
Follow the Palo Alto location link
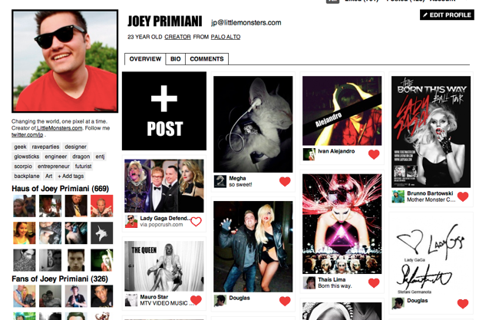226,37
